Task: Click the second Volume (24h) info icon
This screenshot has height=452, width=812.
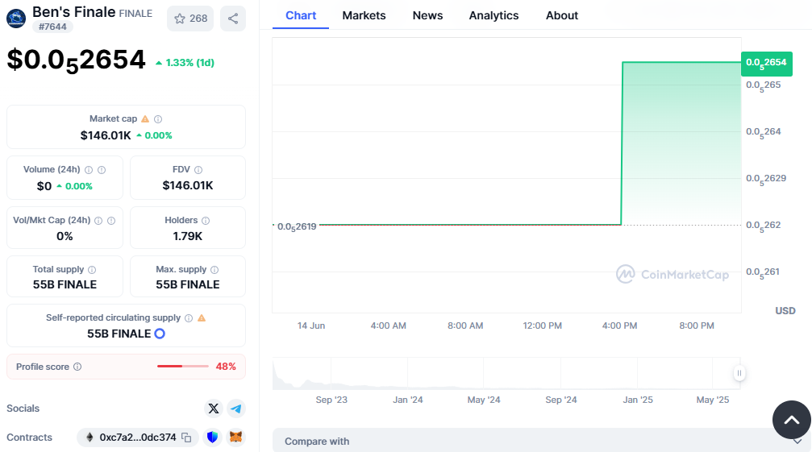Action: tap(102, 170)
